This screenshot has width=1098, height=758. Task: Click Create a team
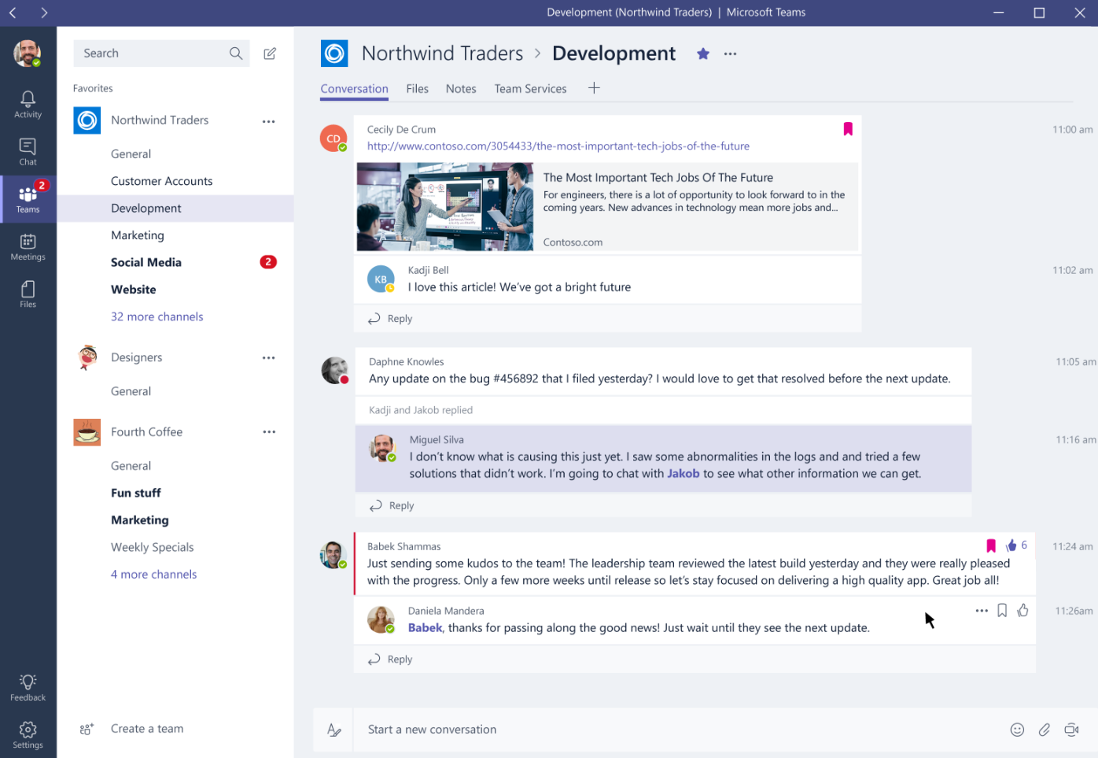point(147,729)
